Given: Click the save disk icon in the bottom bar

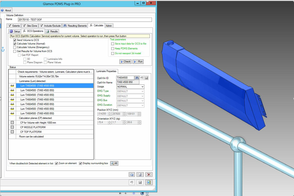Looking at the screenshot, I should pos(140,182).
